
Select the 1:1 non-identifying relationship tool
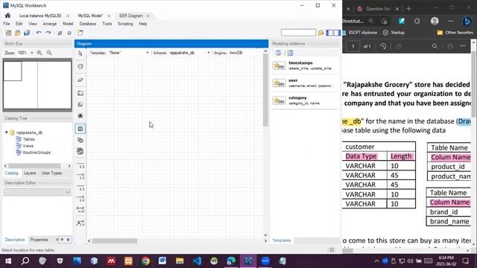pyautogui.click(x=80, y=165)
